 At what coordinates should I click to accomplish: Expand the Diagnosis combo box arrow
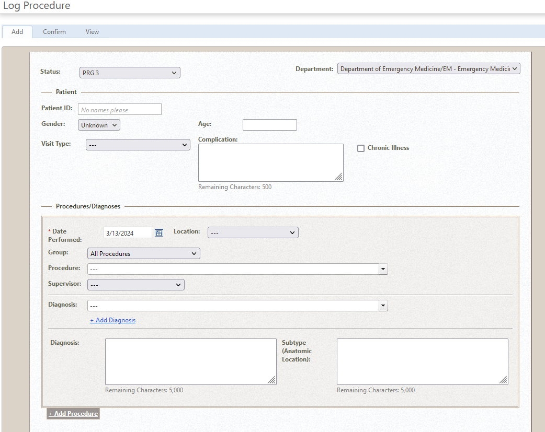point(383,306)
